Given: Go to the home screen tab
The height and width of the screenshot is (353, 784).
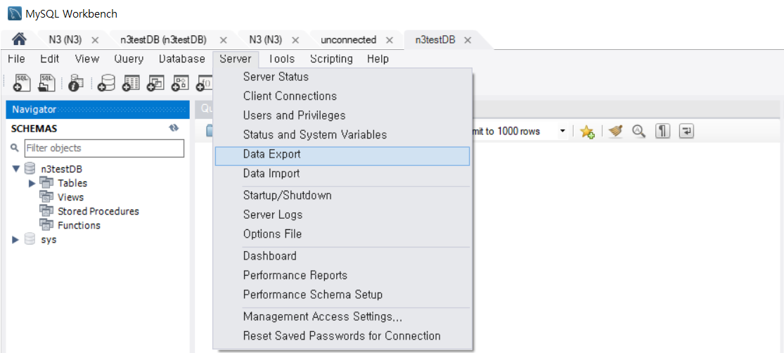Looking at the screenshot, I should pos(18,39).
